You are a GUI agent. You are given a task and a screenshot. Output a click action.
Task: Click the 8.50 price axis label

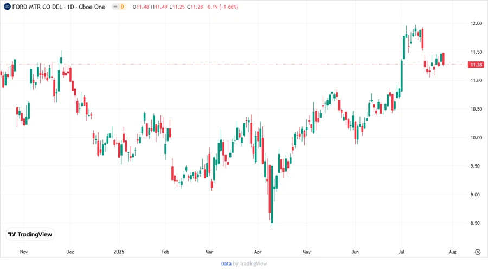tap(476, 223)
